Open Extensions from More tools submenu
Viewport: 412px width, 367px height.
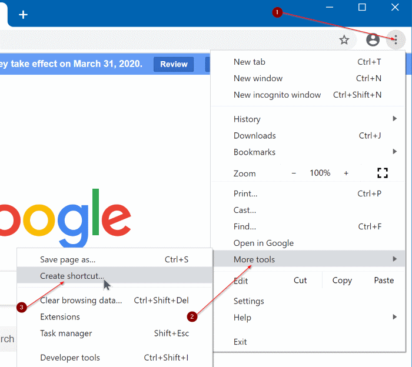point(115,316)
